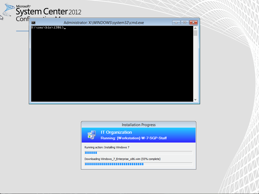Click the System Center 2012 logo icon
Viewport: 259px width, 194px height.
point(9,10)
